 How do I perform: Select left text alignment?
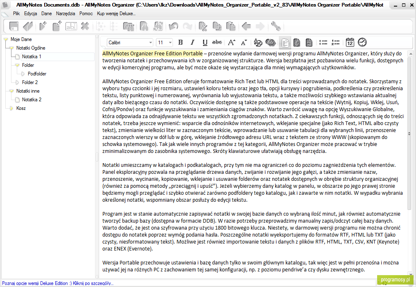[x=285, y=43]
